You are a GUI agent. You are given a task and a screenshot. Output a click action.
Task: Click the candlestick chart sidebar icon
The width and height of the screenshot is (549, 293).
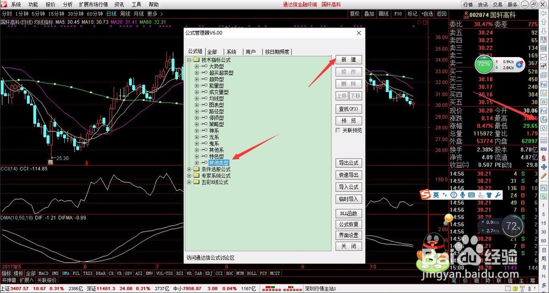[544, 66]
